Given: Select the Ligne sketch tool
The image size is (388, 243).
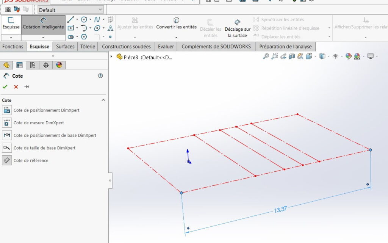Looking at the screenshot, I should click(x=70, y=19).
